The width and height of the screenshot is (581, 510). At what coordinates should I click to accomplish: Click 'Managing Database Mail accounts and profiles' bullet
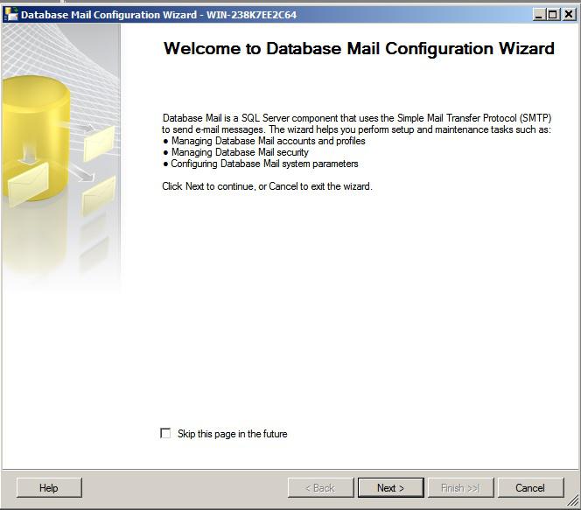pos(264,141)
